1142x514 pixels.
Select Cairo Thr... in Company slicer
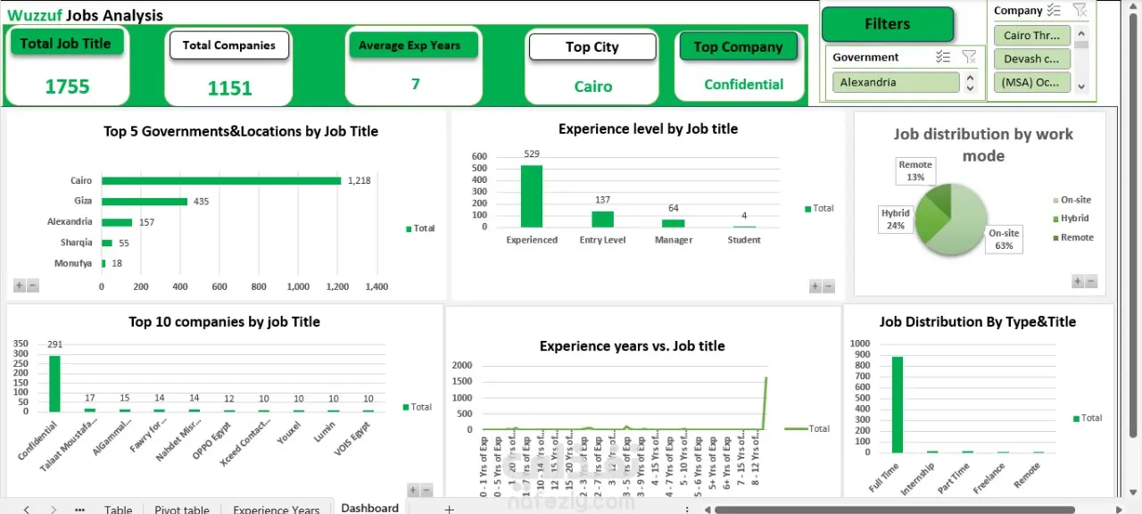[x=1031, y=36]
